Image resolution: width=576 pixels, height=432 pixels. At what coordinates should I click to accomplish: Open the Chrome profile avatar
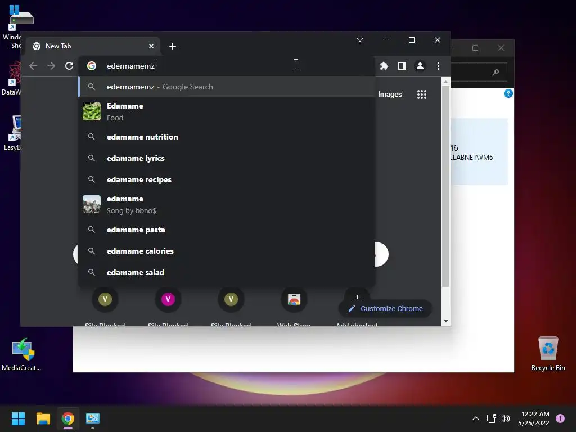[x=420, y=66]
